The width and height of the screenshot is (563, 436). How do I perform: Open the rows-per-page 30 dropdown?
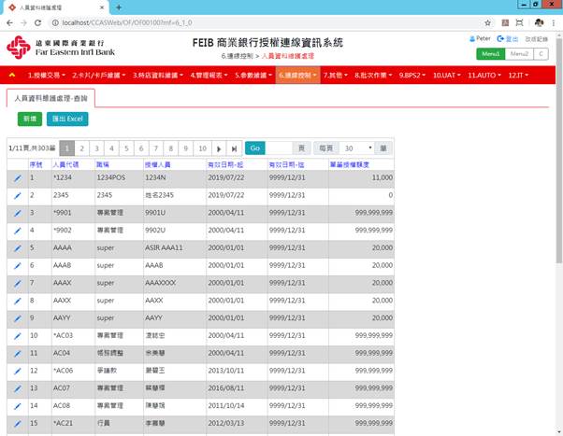coord(357,148)
